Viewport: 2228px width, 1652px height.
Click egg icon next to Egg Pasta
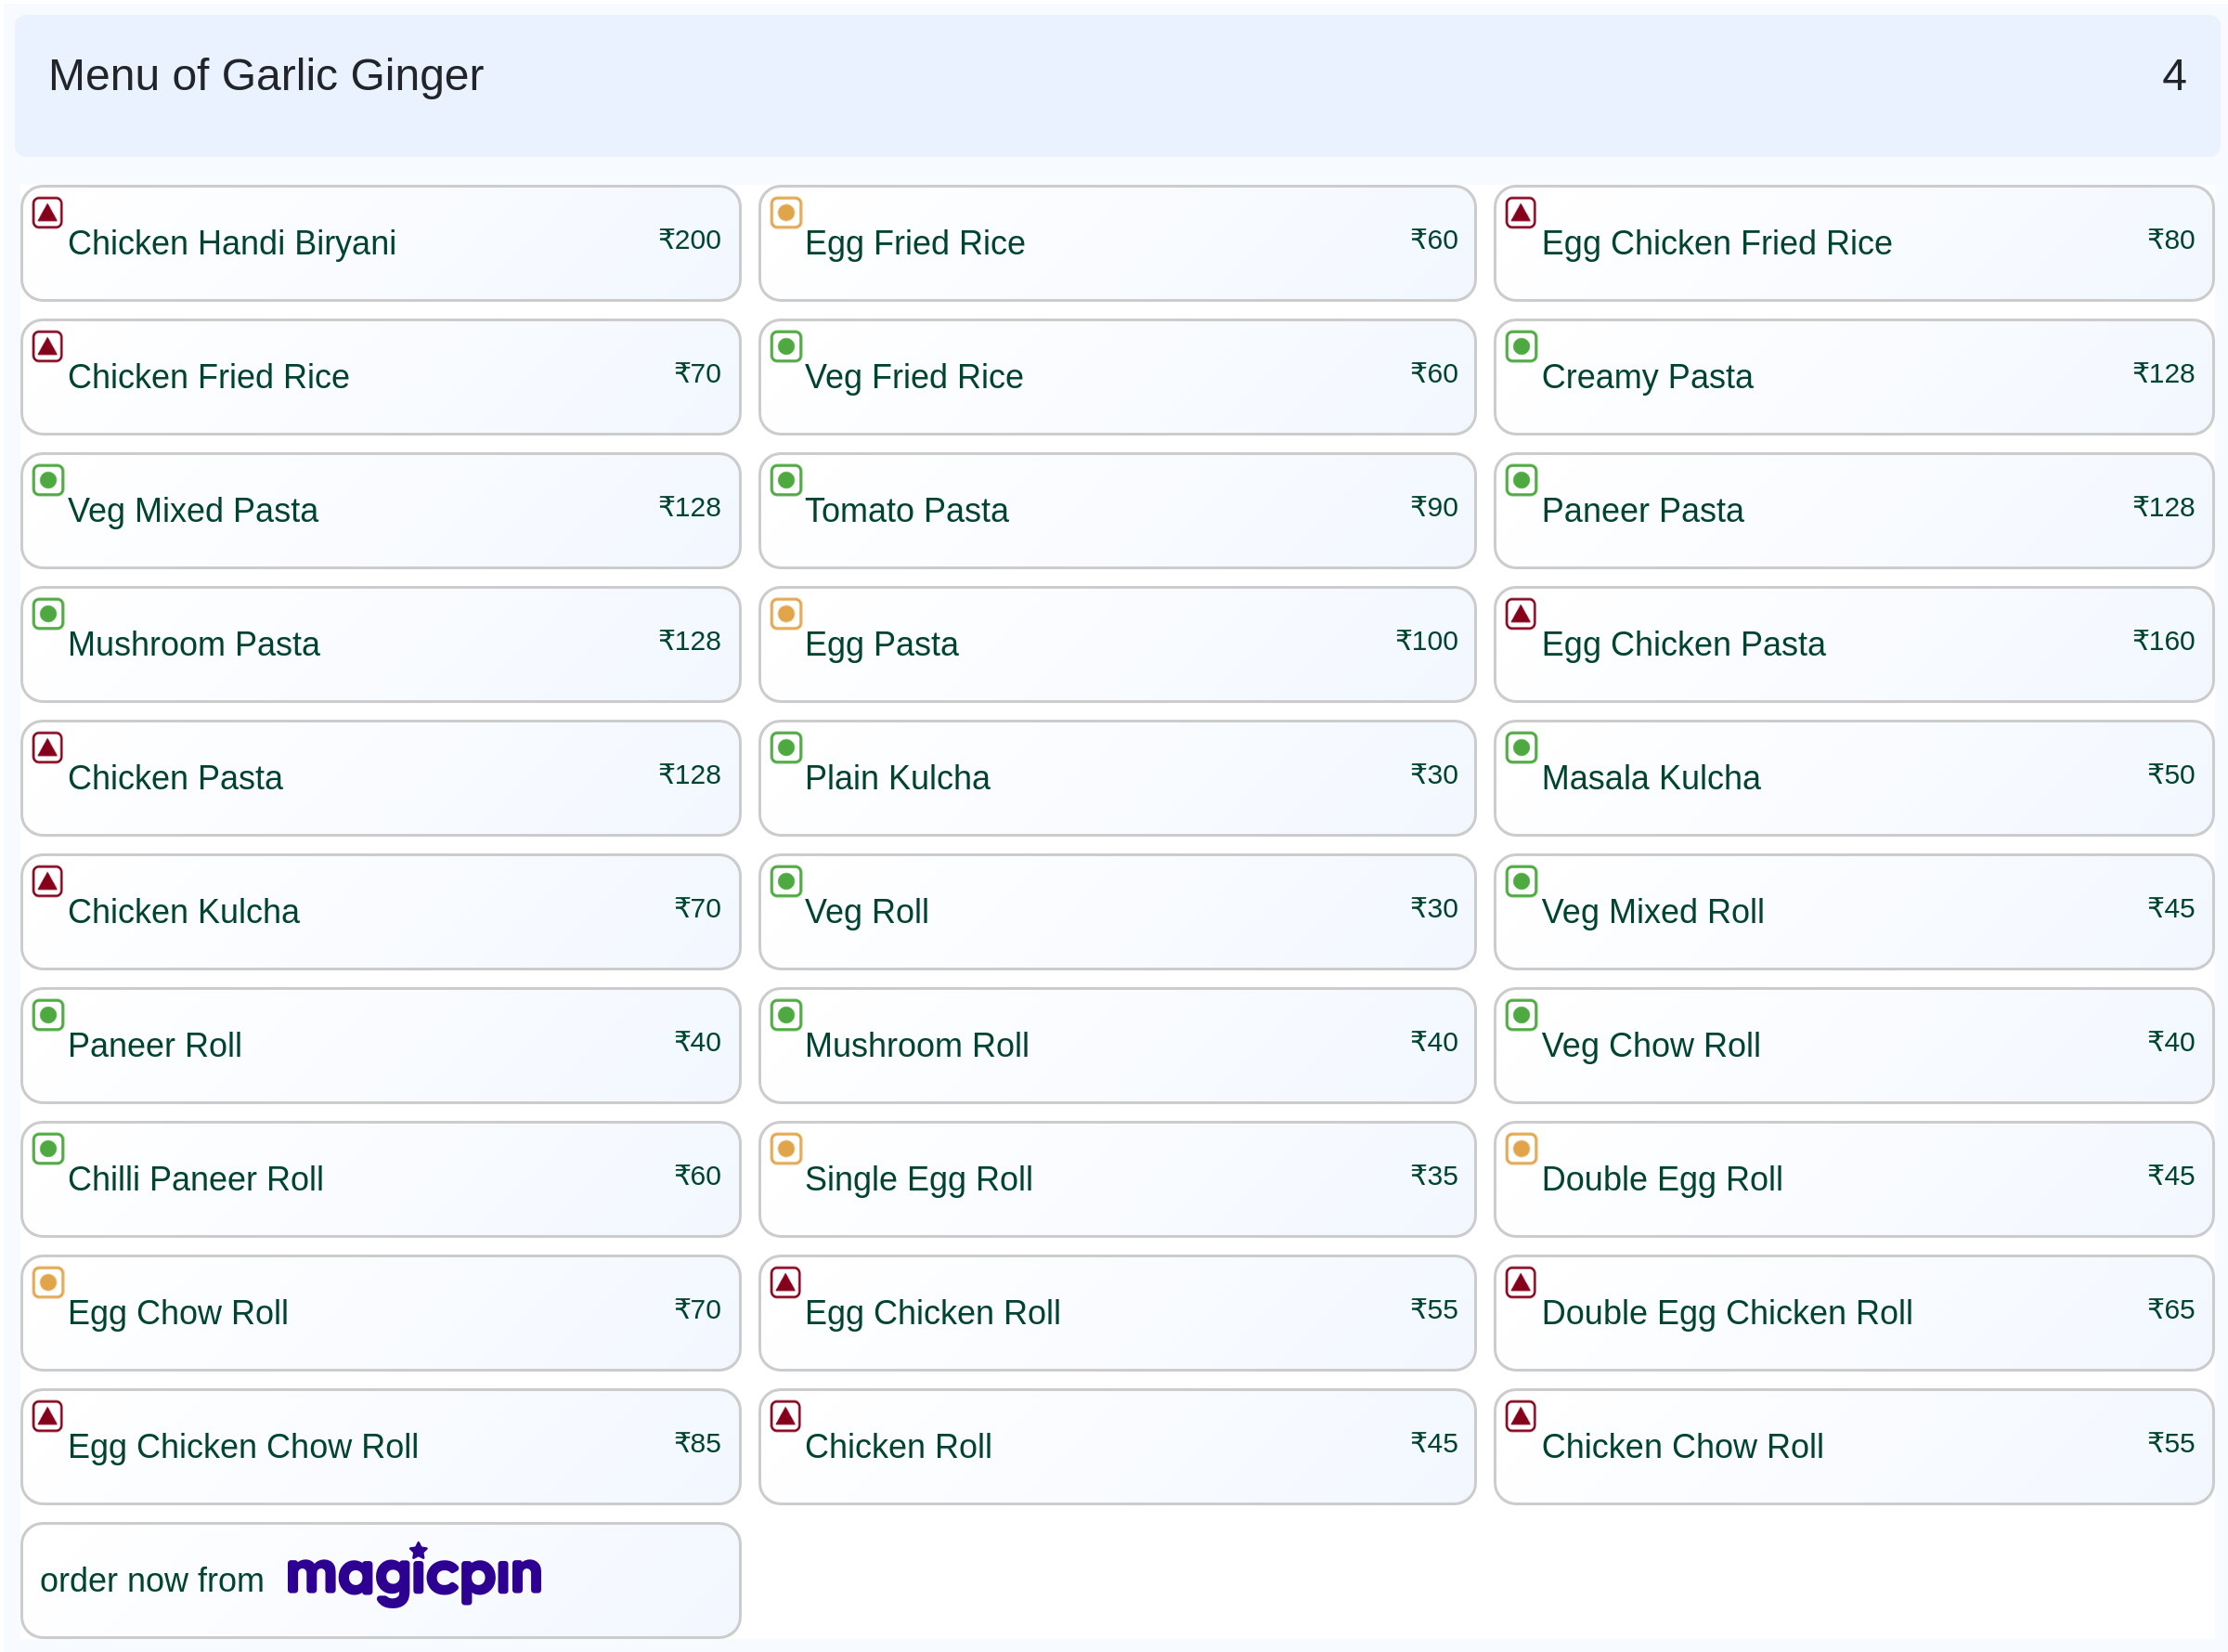785,614
